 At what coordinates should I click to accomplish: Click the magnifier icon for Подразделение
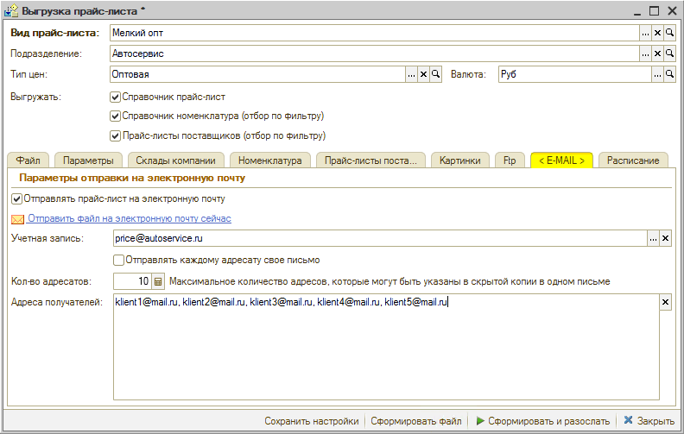[669, 53]
